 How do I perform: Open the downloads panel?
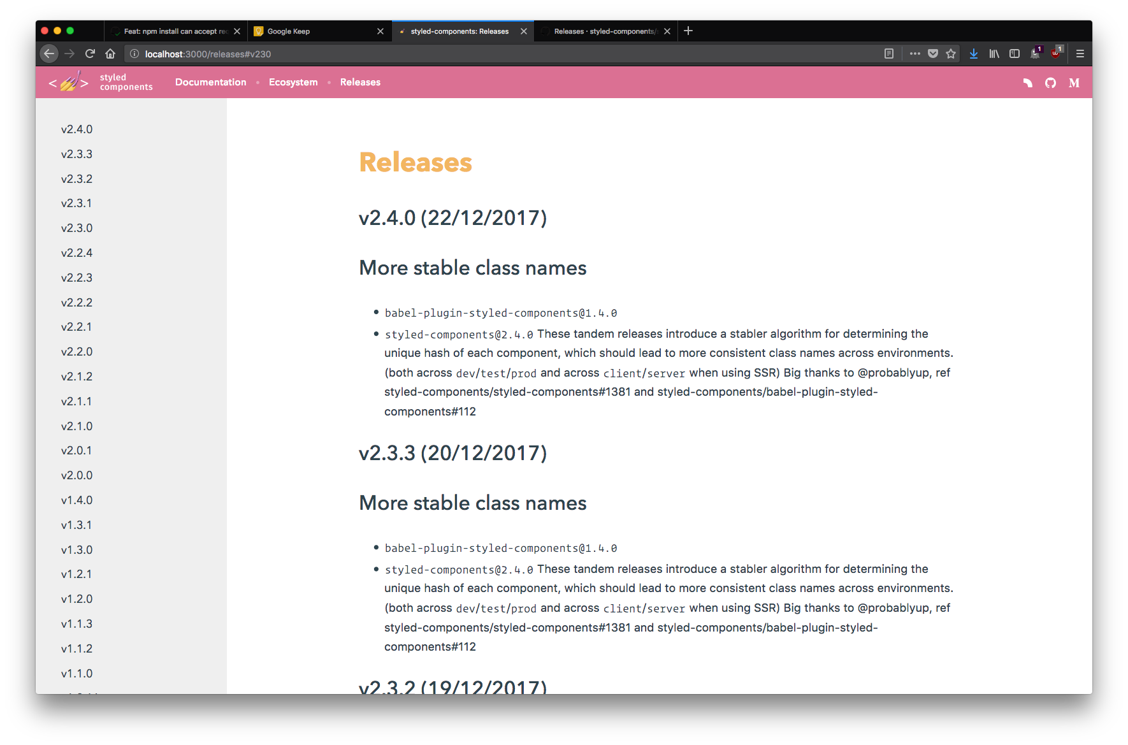click(x=974, y=54)
